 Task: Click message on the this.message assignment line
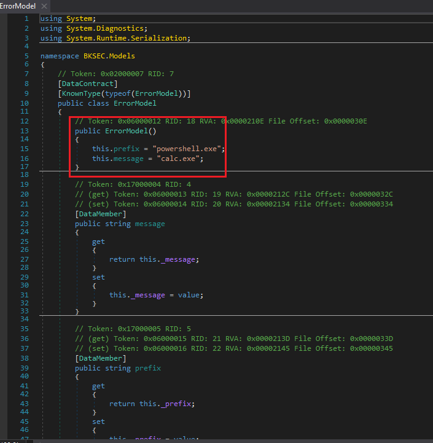pyautogui.click(x=128, y=159)
